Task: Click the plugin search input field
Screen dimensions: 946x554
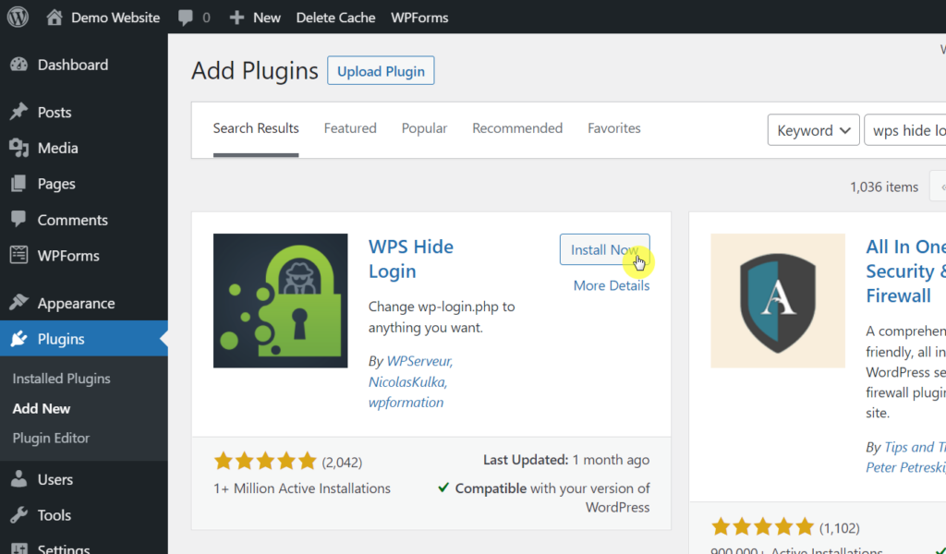Action: click(x=905, y=130)
